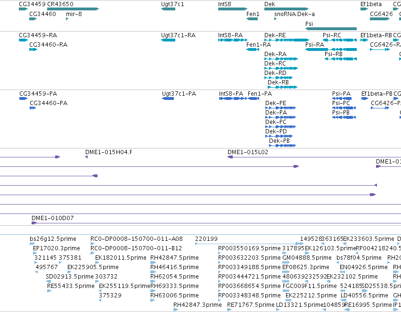Click the Dek-PB protein model
Screen dimensions: 401x312
click(x=282, y=146)
